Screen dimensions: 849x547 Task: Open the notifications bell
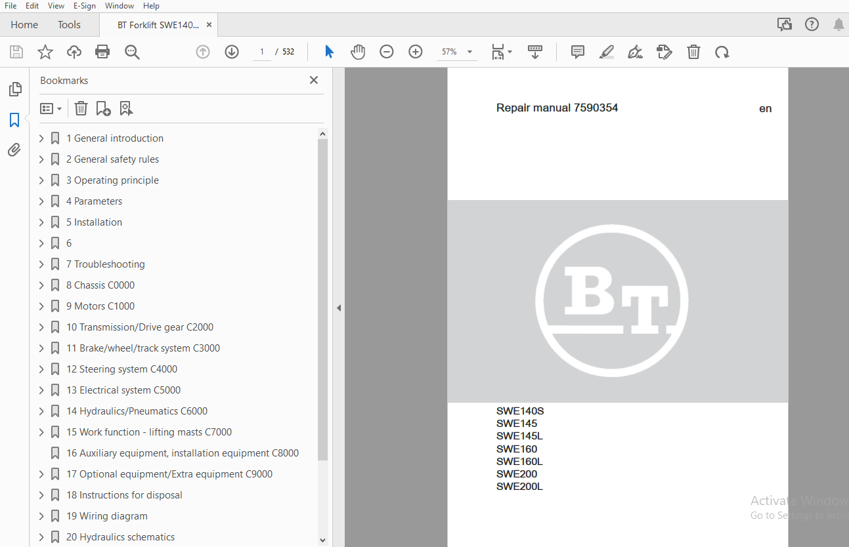click(838, 24)
